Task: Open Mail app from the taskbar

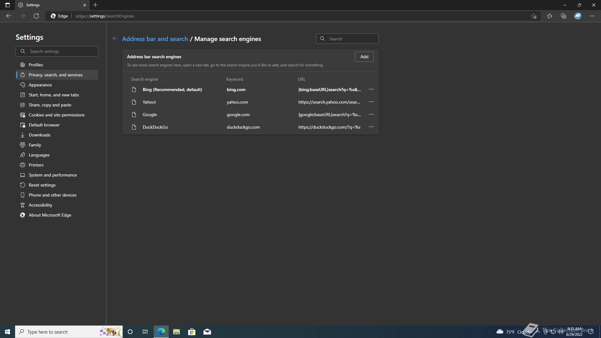Action: click(x=207, y=332)
